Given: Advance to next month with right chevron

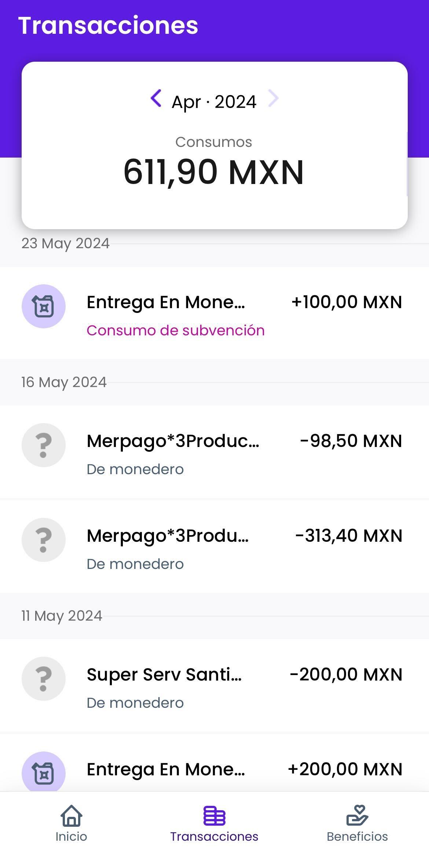Looking at the screenshot, I should [274, 98].
